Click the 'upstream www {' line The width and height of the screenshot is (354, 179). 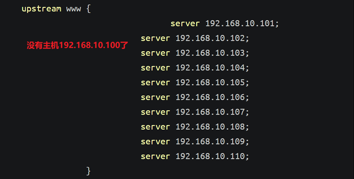[56, 9]
